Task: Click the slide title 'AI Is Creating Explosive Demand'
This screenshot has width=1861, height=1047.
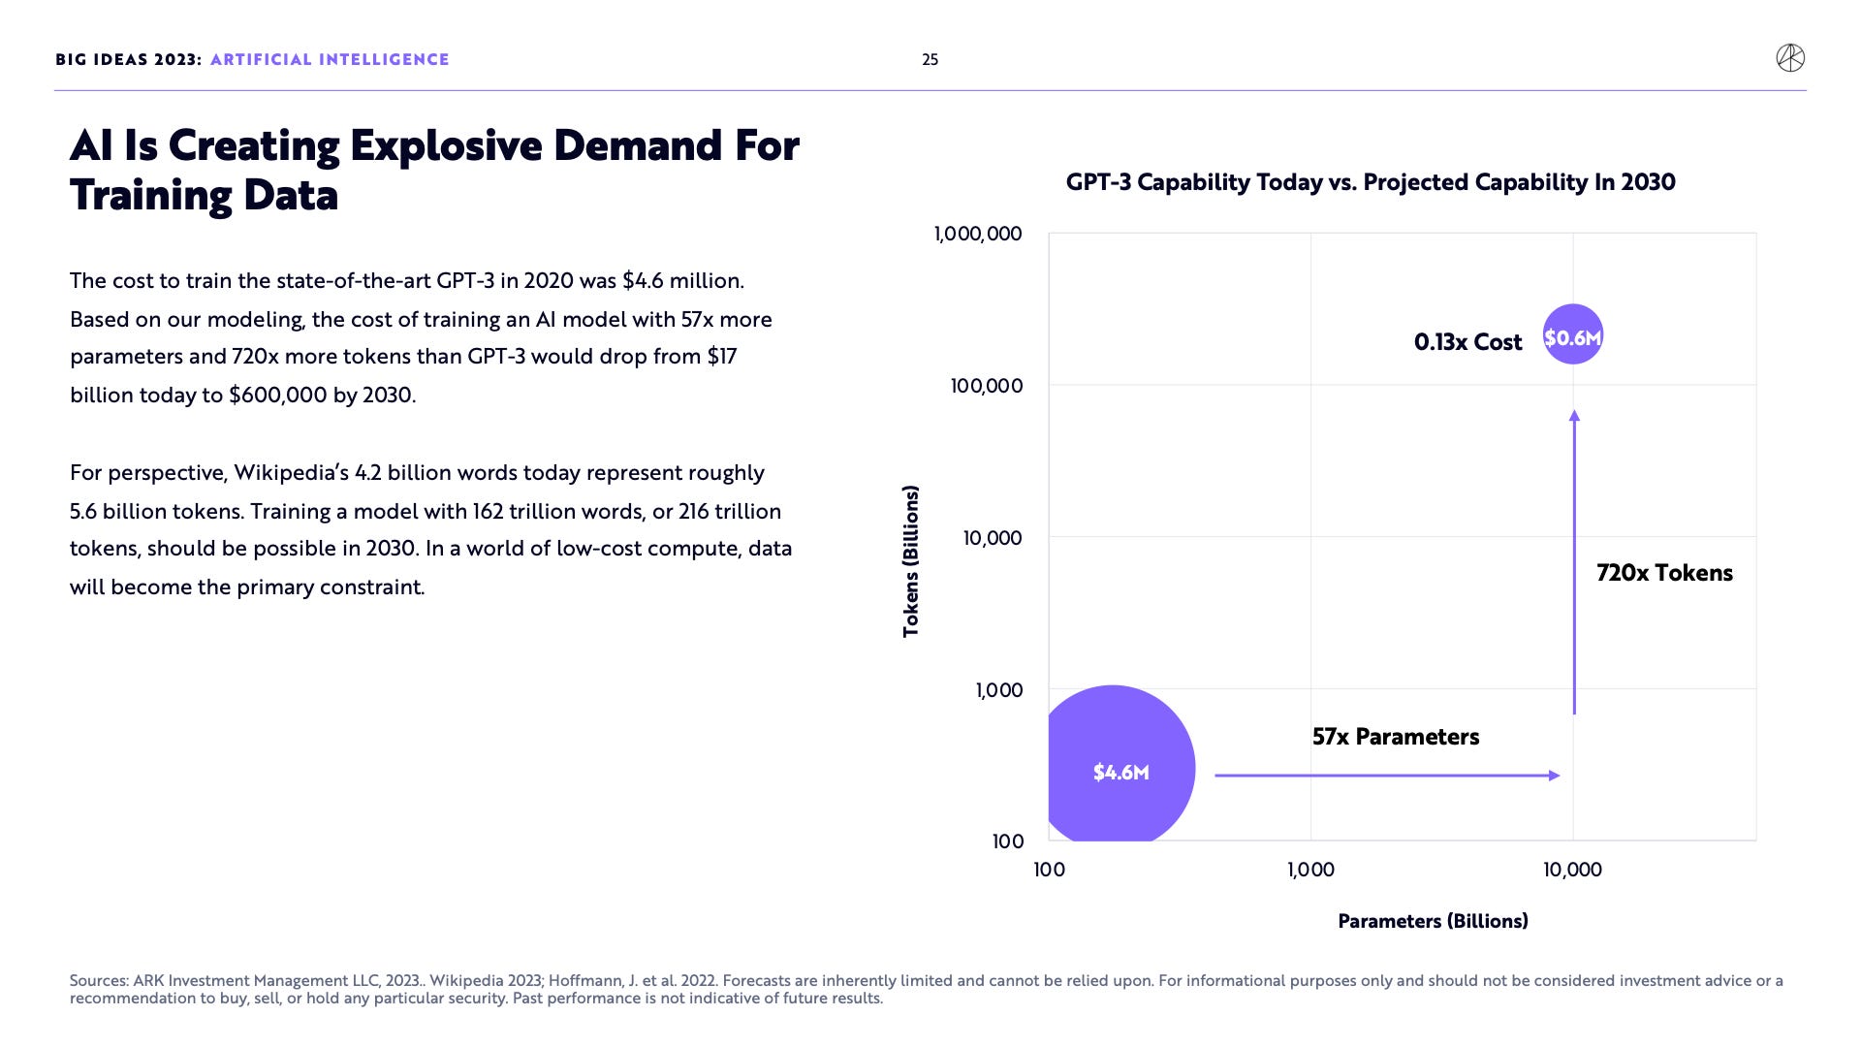Action: point(434,170)
